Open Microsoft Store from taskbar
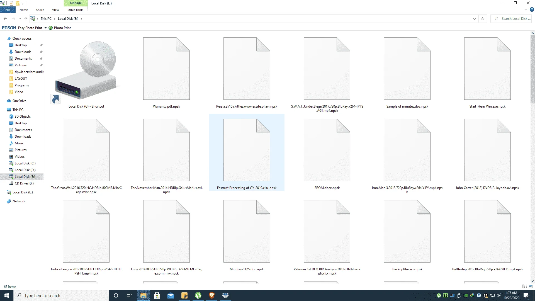 157,295
